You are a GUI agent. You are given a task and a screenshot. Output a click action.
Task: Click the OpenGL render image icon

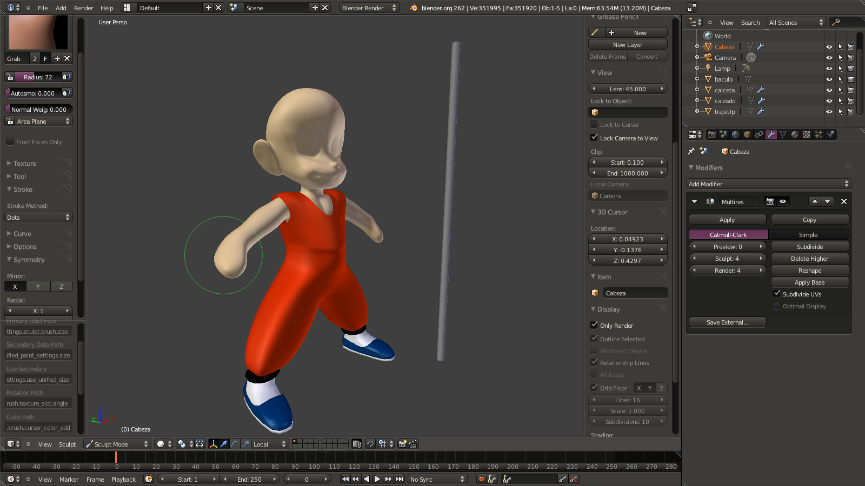pos(402,444)
